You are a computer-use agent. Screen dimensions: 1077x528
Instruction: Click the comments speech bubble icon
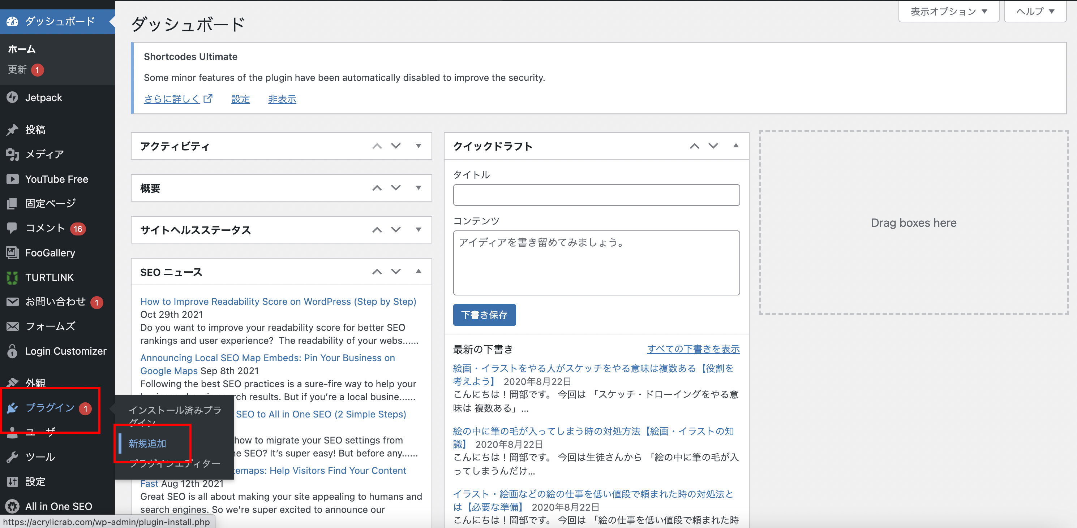point(13,228)
